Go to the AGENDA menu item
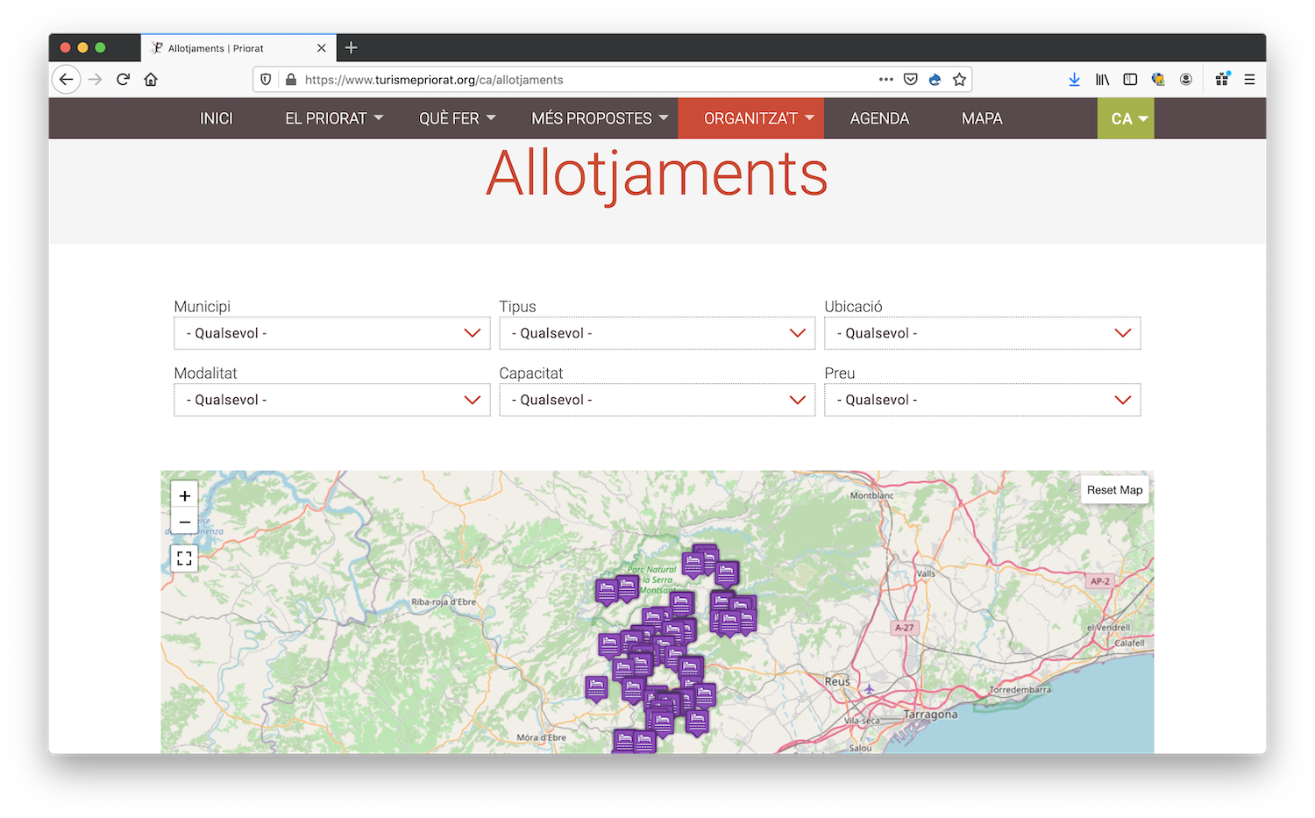The height and width of the screenshot is (818, 1315). click(x=879, y=118)
